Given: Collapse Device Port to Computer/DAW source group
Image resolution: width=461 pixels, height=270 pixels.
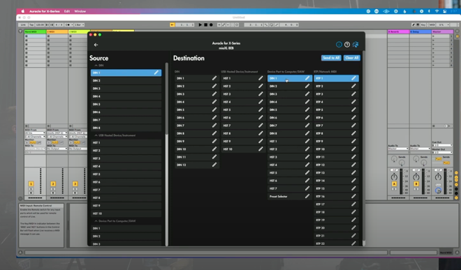Looking at the screenshot, I should point(96,221).
